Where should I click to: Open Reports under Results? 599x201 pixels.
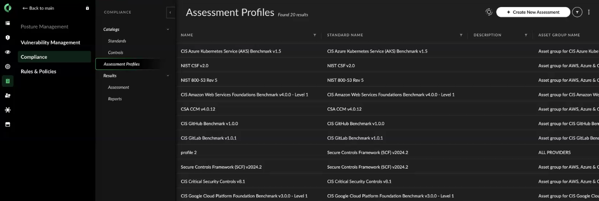tap(115, 99)
